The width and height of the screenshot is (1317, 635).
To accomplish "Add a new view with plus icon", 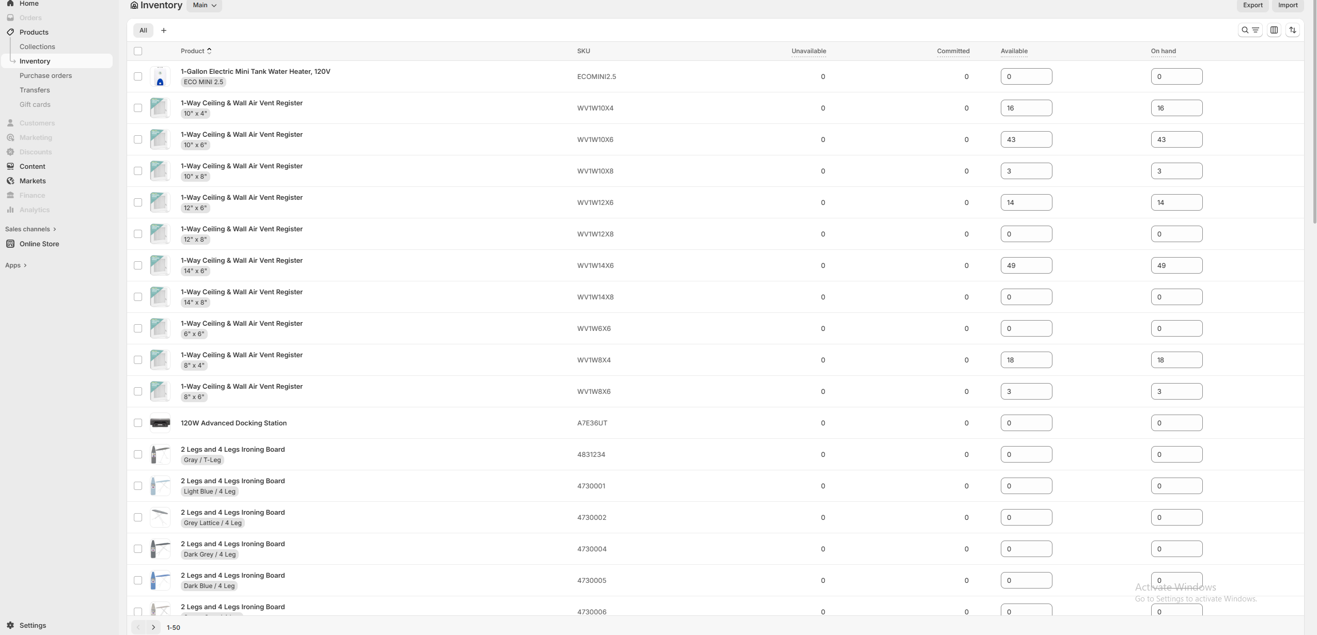I will 164,30.
